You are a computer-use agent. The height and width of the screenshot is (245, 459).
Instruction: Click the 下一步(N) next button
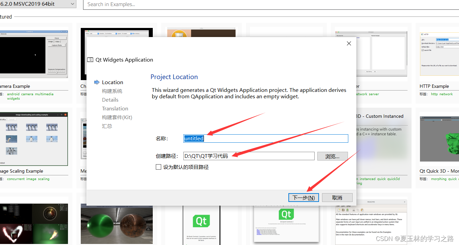[x=304, y=198]
